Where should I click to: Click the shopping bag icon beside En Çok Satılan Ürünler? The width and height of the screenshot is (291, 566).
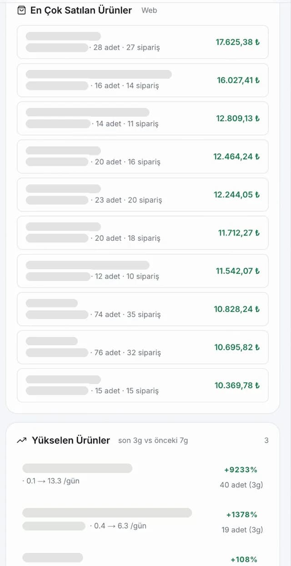coord(21,10)
